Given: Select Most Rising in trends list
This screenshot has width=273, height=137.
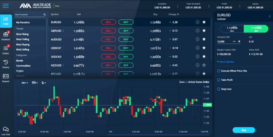Looking at the screenshot, I should tap(22, 34).
